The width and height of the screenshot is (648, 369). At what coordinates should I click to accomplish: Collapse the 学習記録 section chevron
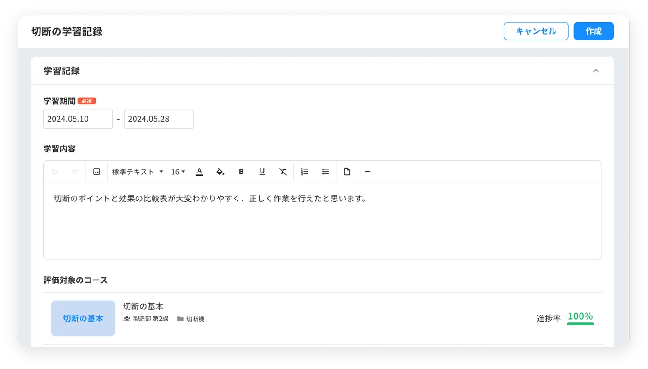tap(596, 71)
